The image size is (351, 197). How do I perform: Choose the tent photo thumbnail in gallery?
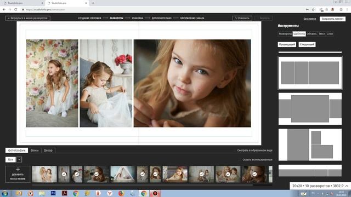coord(123,174)
